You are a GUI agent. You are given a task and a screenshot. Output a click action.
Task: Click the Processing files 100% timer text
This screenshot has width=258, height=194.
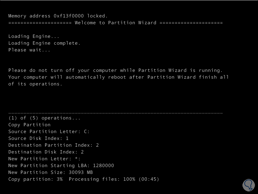(x=114, y=179)
